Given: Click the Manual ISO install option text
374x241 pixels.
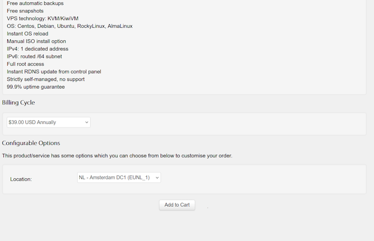Looking at the screenshot, I should click(36, 42).
